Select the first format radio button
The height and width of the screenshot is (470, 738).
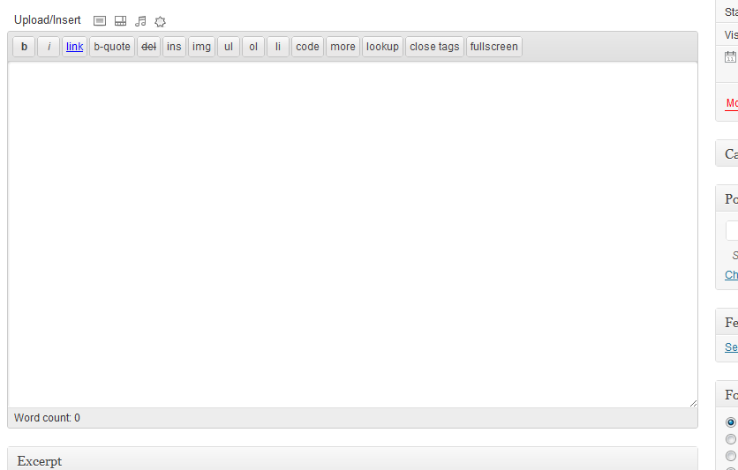click(x=730, y=422)
